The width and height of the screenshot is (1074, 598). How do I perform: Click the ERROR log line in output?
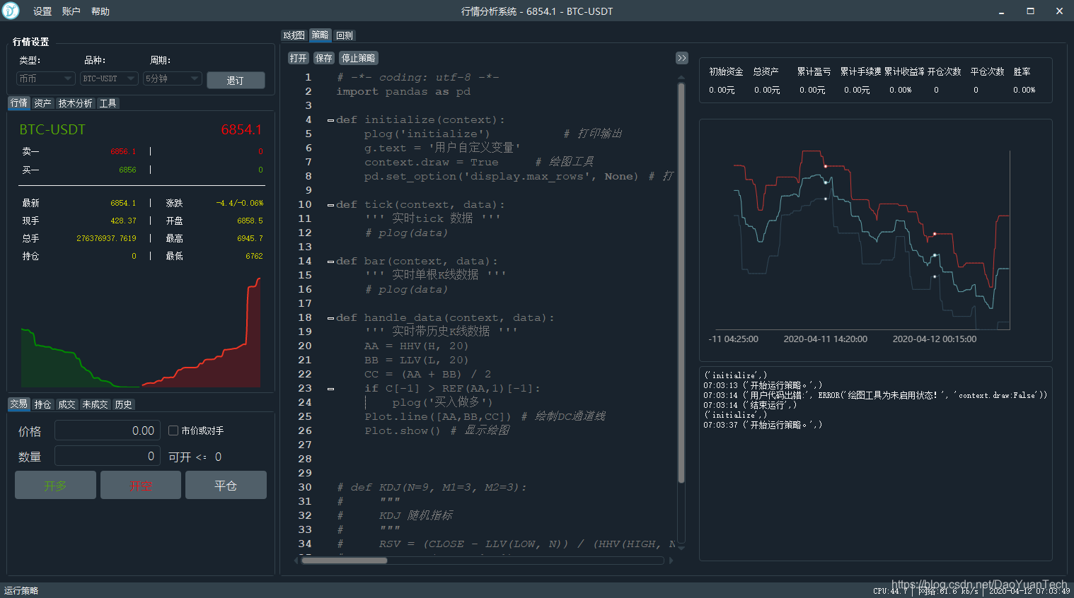[875, 395]
